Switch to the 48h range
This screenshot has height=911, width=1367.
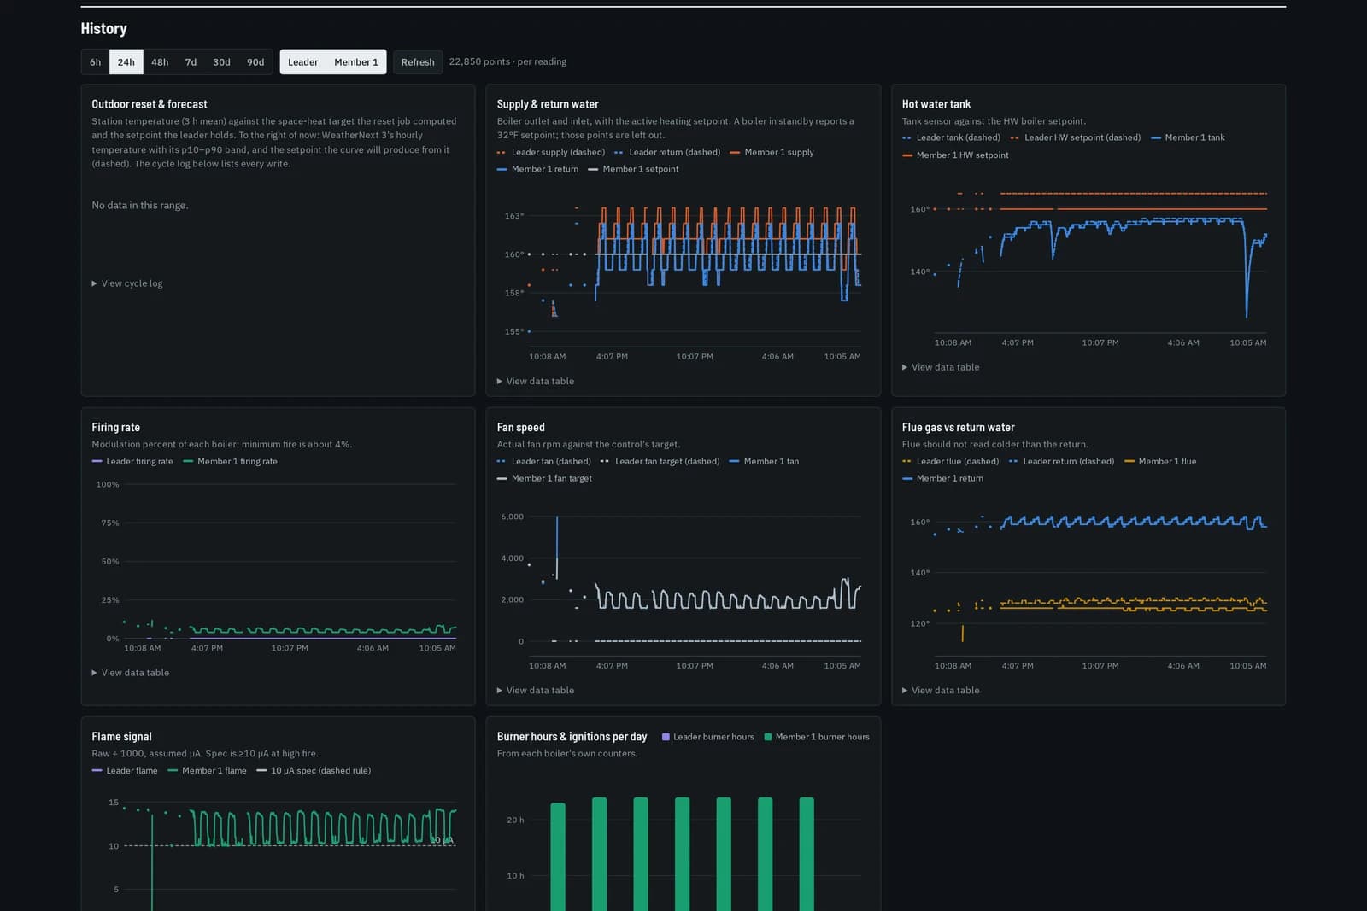click(x=160, y=62)
